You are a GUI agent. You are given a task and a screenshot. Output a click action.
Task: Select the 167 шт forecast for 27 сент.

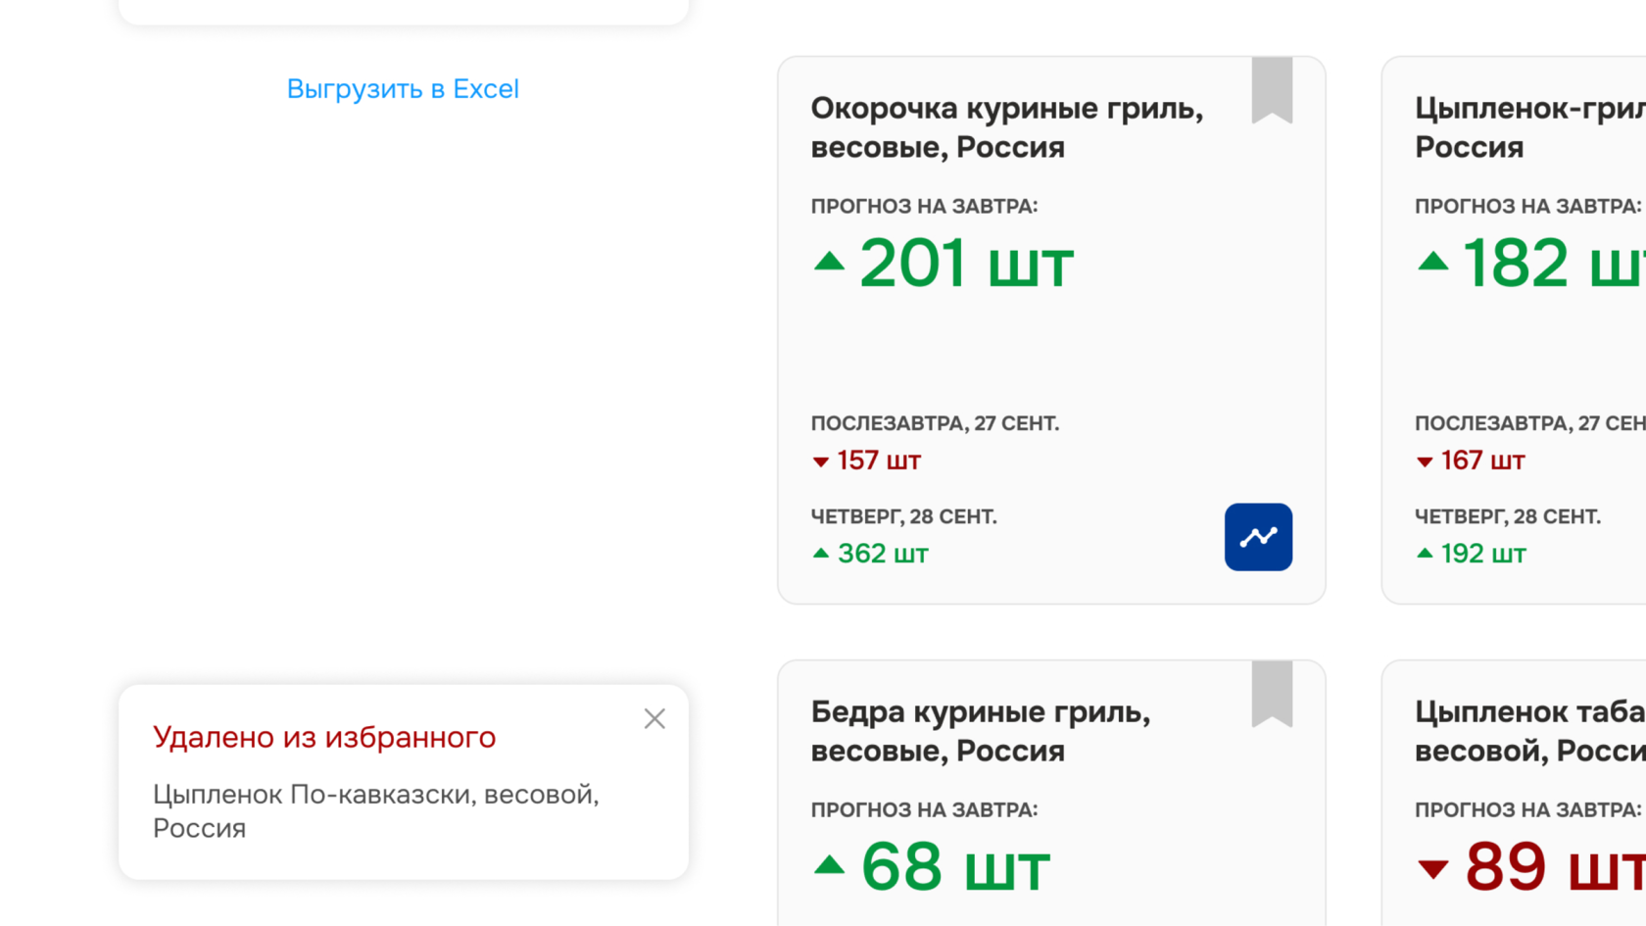pos(1482,461)
